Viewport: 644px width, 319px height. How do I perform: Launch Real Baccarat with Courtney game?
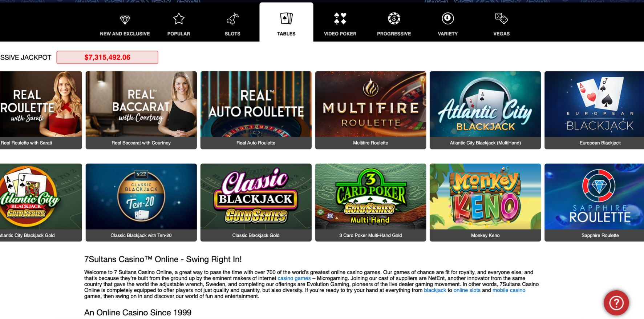[x=141, y=110]
